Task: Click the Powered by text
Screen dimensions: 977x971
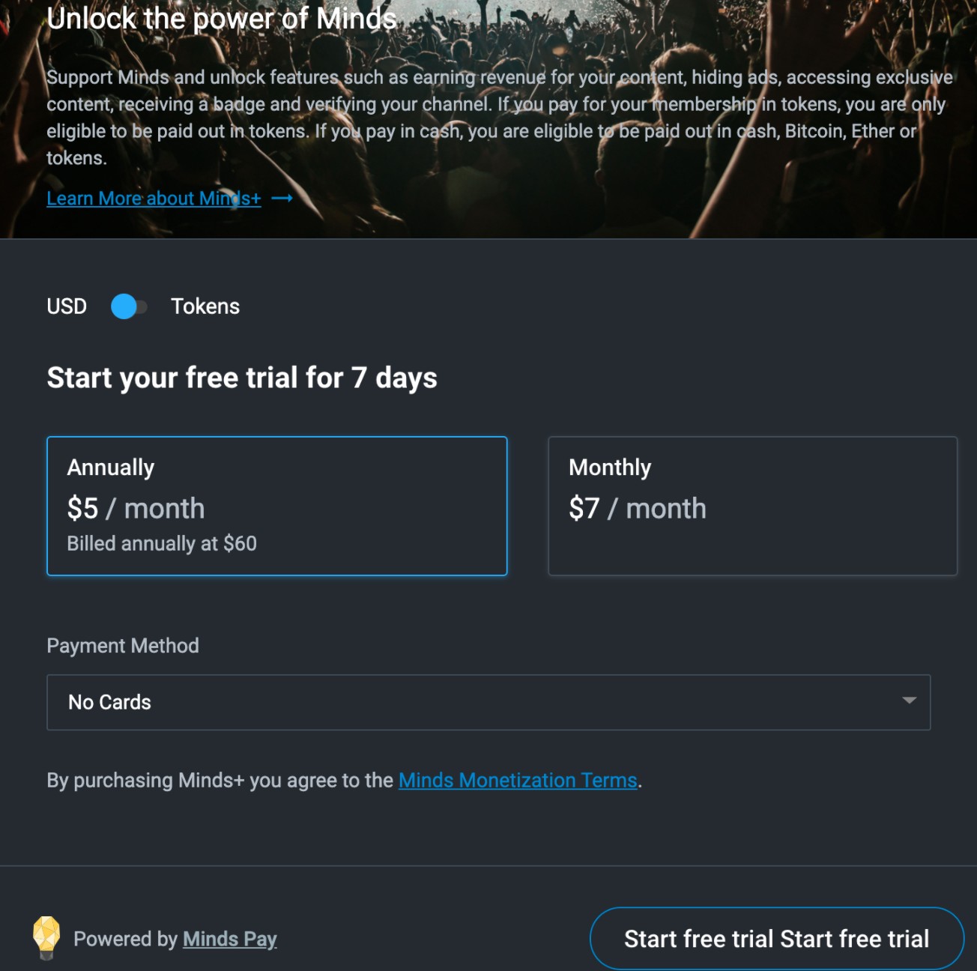Action: 125,939
